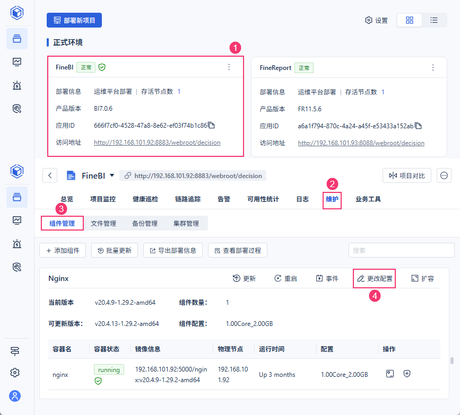Open the 维护 tab
This screenshot has height=415, width=460.
[332, 199]
